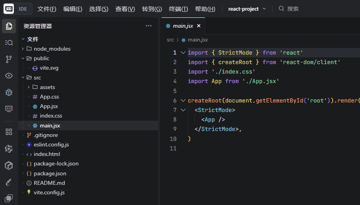Open index.html file name
The image size is (360, 205).
(47, 154)
